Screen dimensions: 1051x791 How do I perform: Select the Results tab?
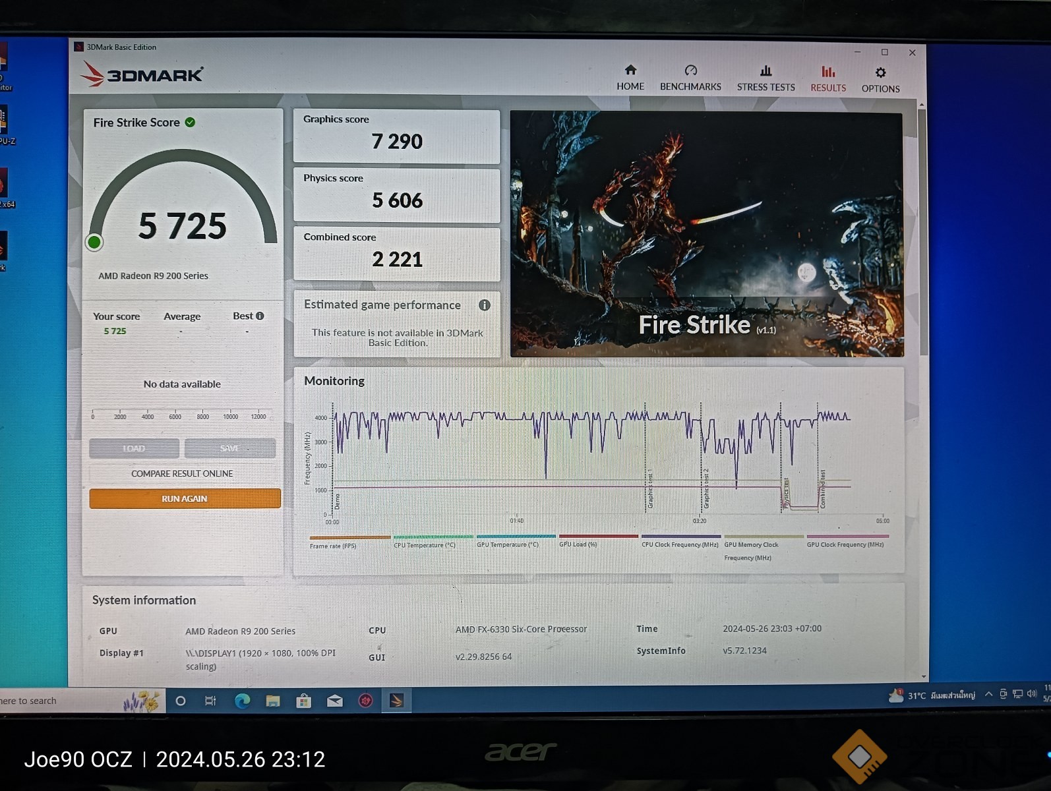[x=828, y=79]
